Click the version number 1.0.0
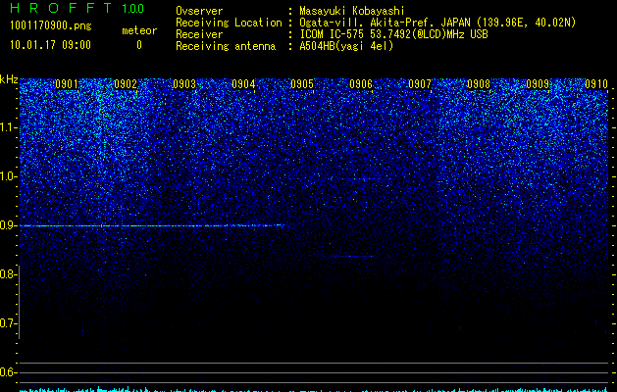The height and width of the screenshot is (392, 617). click(x=133, y=8)
